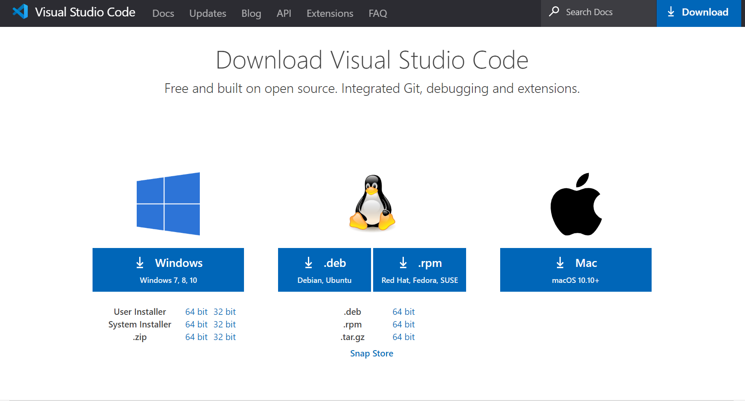Click the 'Download Visual Studio Code' heading
Image resolution: width=745 pixels, height=401 pixels.
pos(372,60)
